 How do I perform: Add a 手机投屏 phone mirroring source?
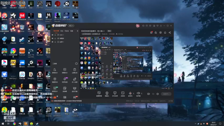click(x=115, y=94)
